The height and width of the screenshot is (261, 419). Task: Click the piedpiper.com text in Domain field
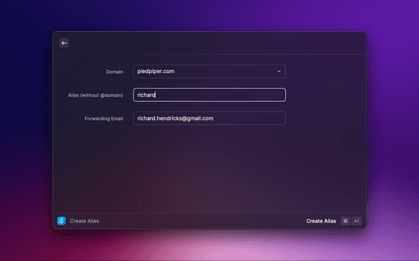tap(155, 72)
